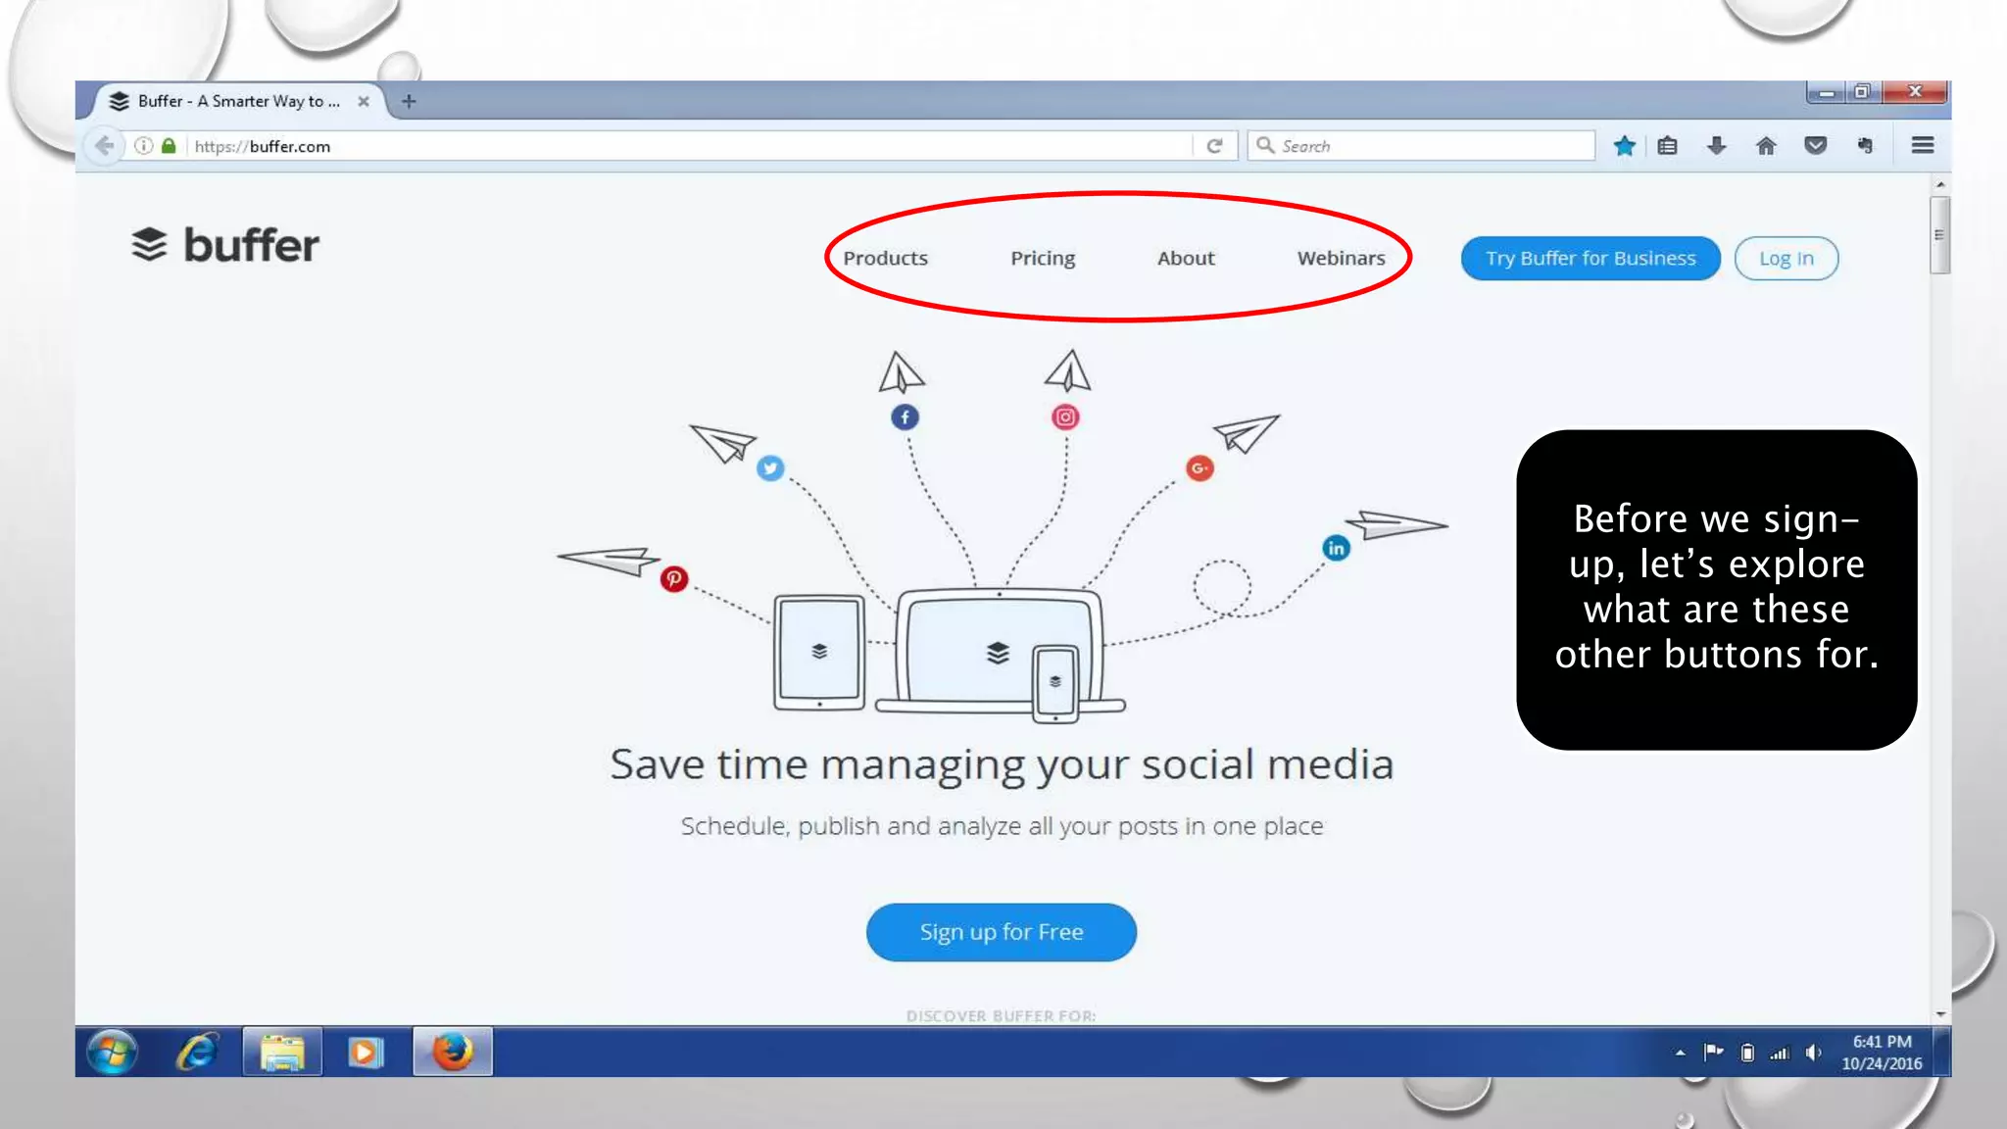The height and width of the screenshot is (1129, 2007).
Task: Click the browser back arrow button
Action: pos(104,146)
